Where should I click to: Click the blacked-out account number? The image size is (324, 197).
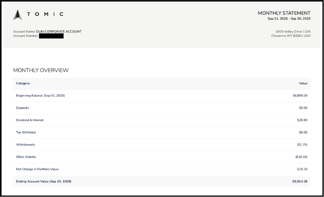pyautogui.click(x=51, y=36)
